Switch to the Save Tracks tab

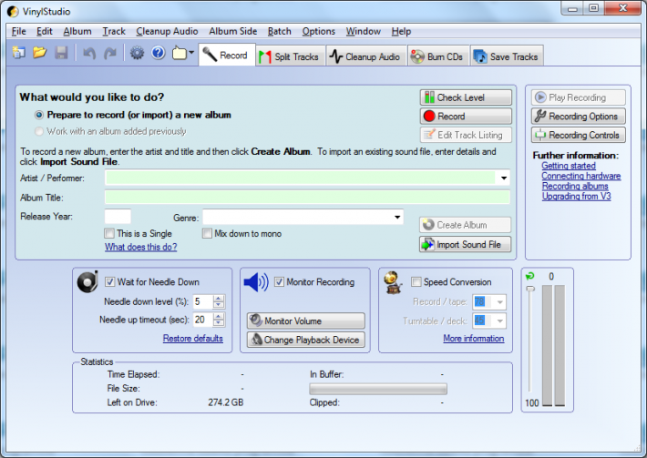tap(507, 56)
